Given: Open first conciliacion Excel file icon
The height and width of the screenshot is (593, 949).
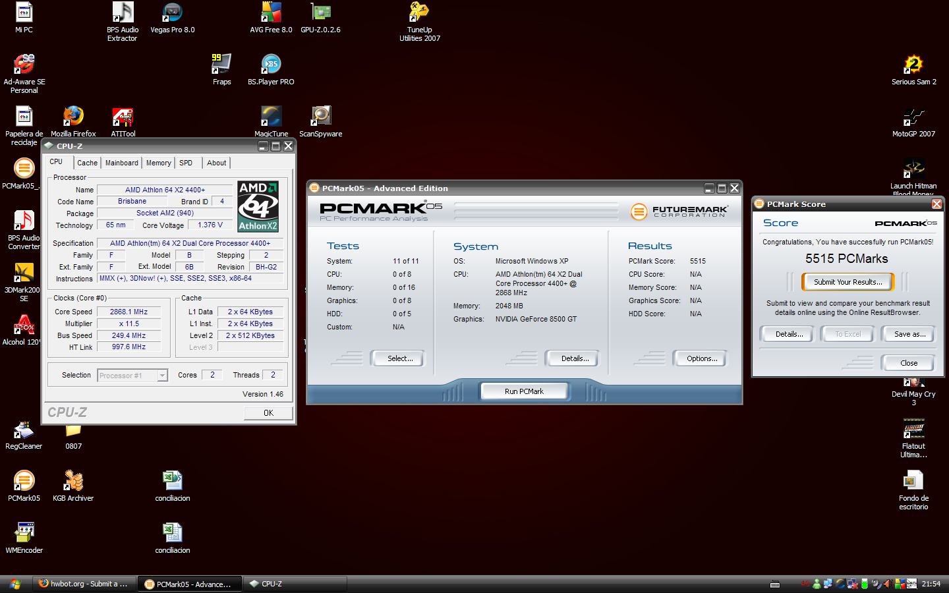Looking at the screenshot, I should pyautogui.click(x=172, y=486).
